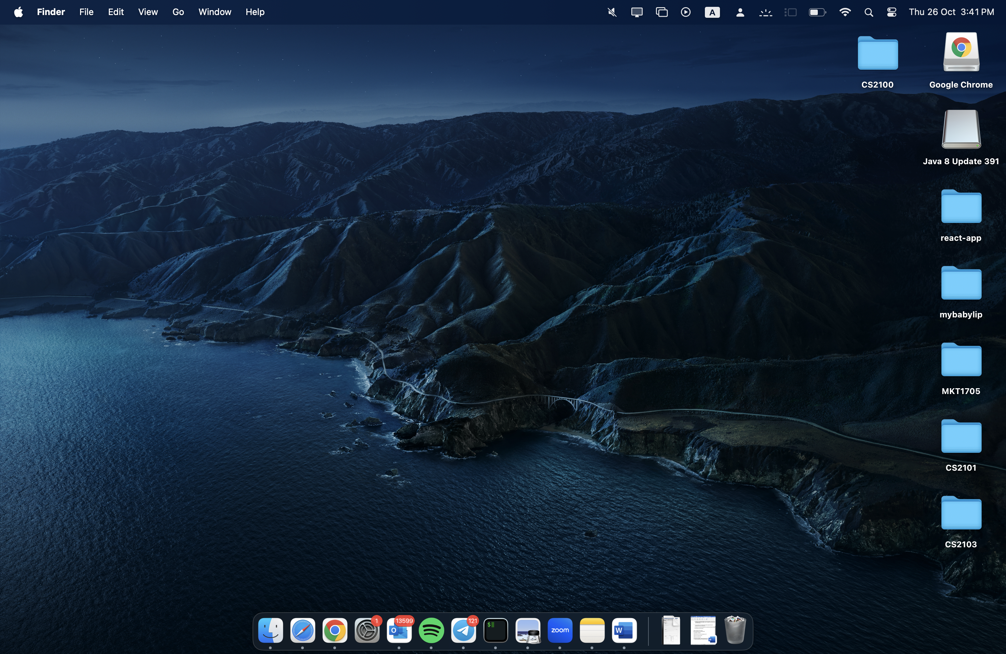Open Microsoft Outlook from the Dock
This screenshot has height=654, width=1006.
[x=399, y=631]
